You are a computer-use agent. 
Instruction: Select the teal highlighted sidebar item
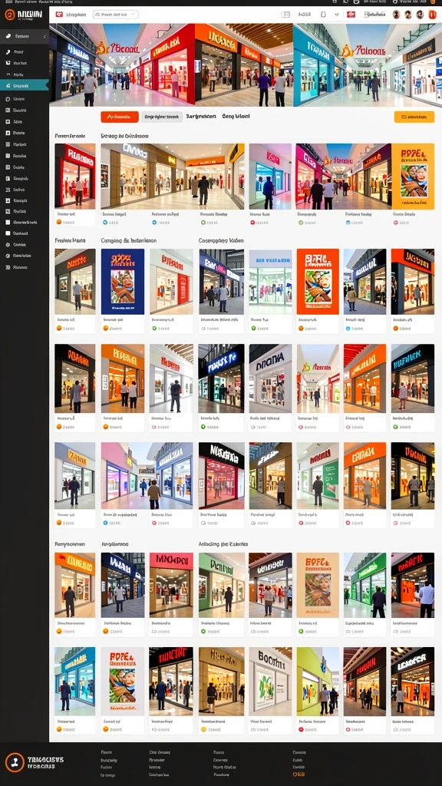click(24, 86)
